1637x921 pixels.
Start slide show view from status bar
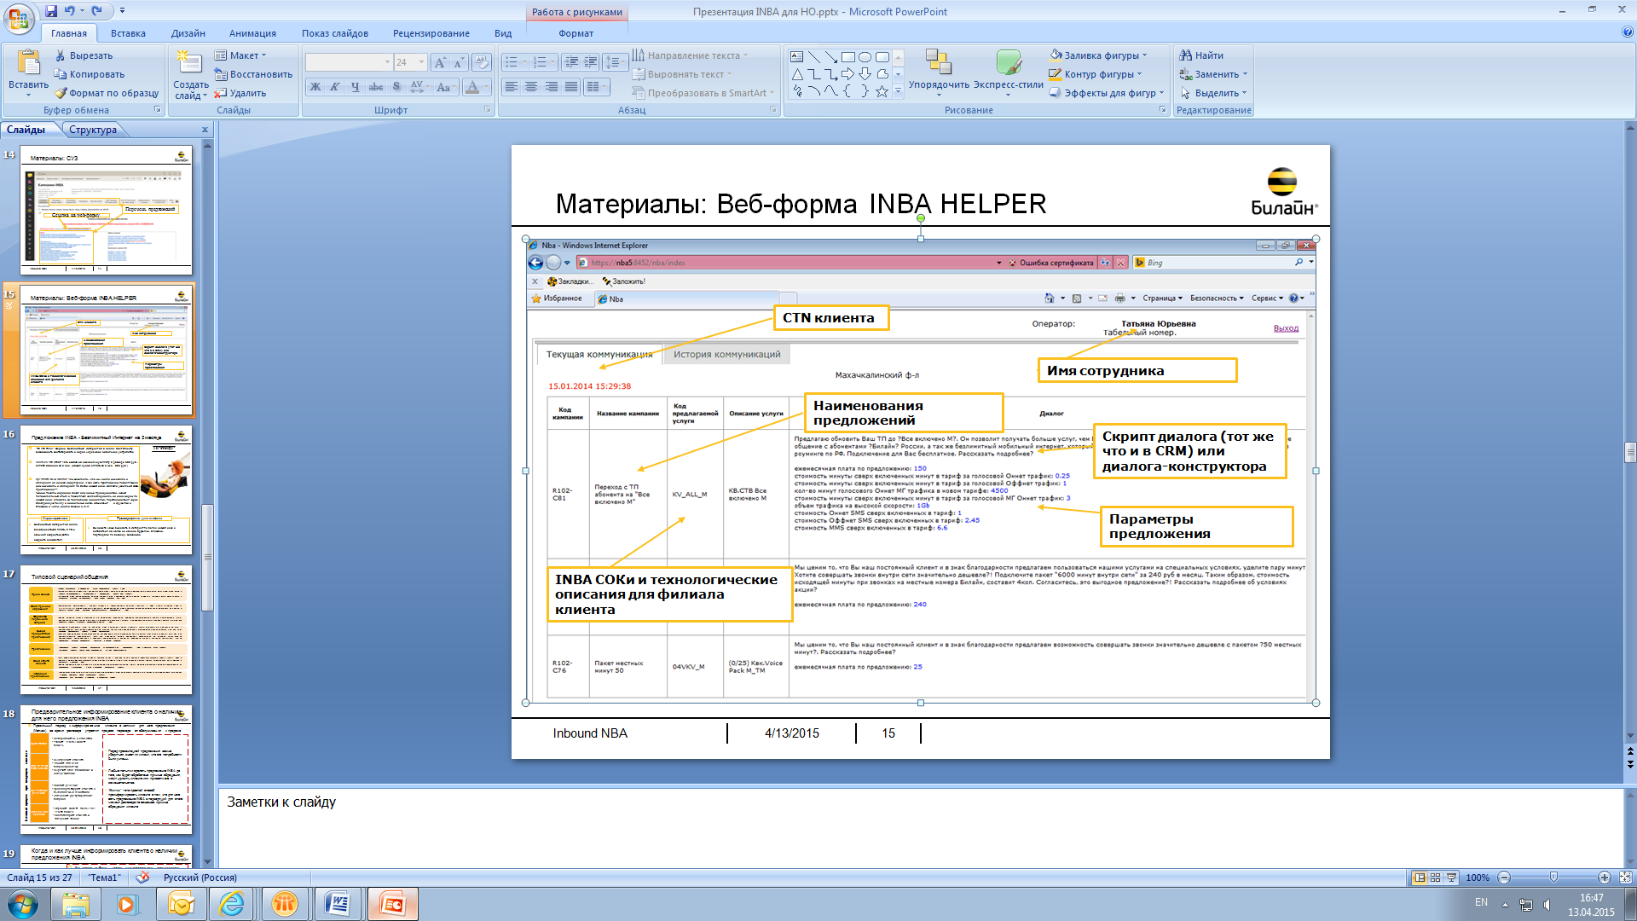click(1451, 878)
